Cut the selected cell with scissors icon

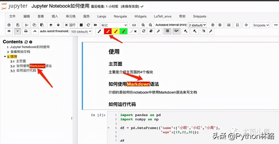[x=27, y=25]
